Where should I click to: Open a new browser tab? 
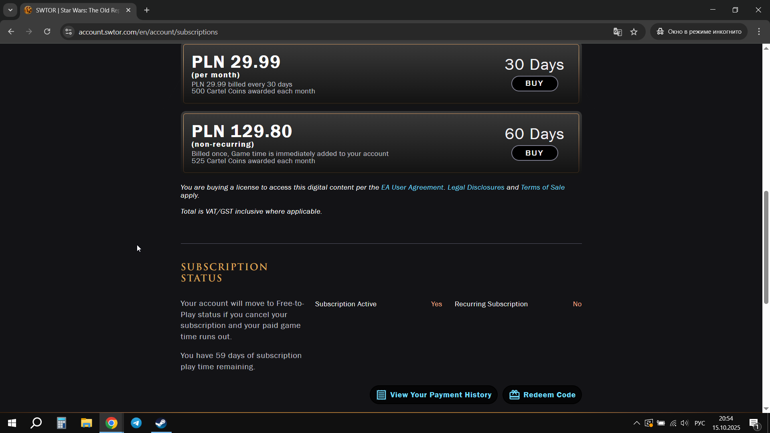pos(147,10)
